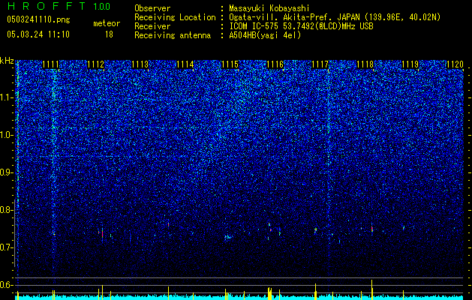Click the 1.1 kHz axis label
This screenshot has height=300, width=472.
pyautogui.click(x=6, y=97)
